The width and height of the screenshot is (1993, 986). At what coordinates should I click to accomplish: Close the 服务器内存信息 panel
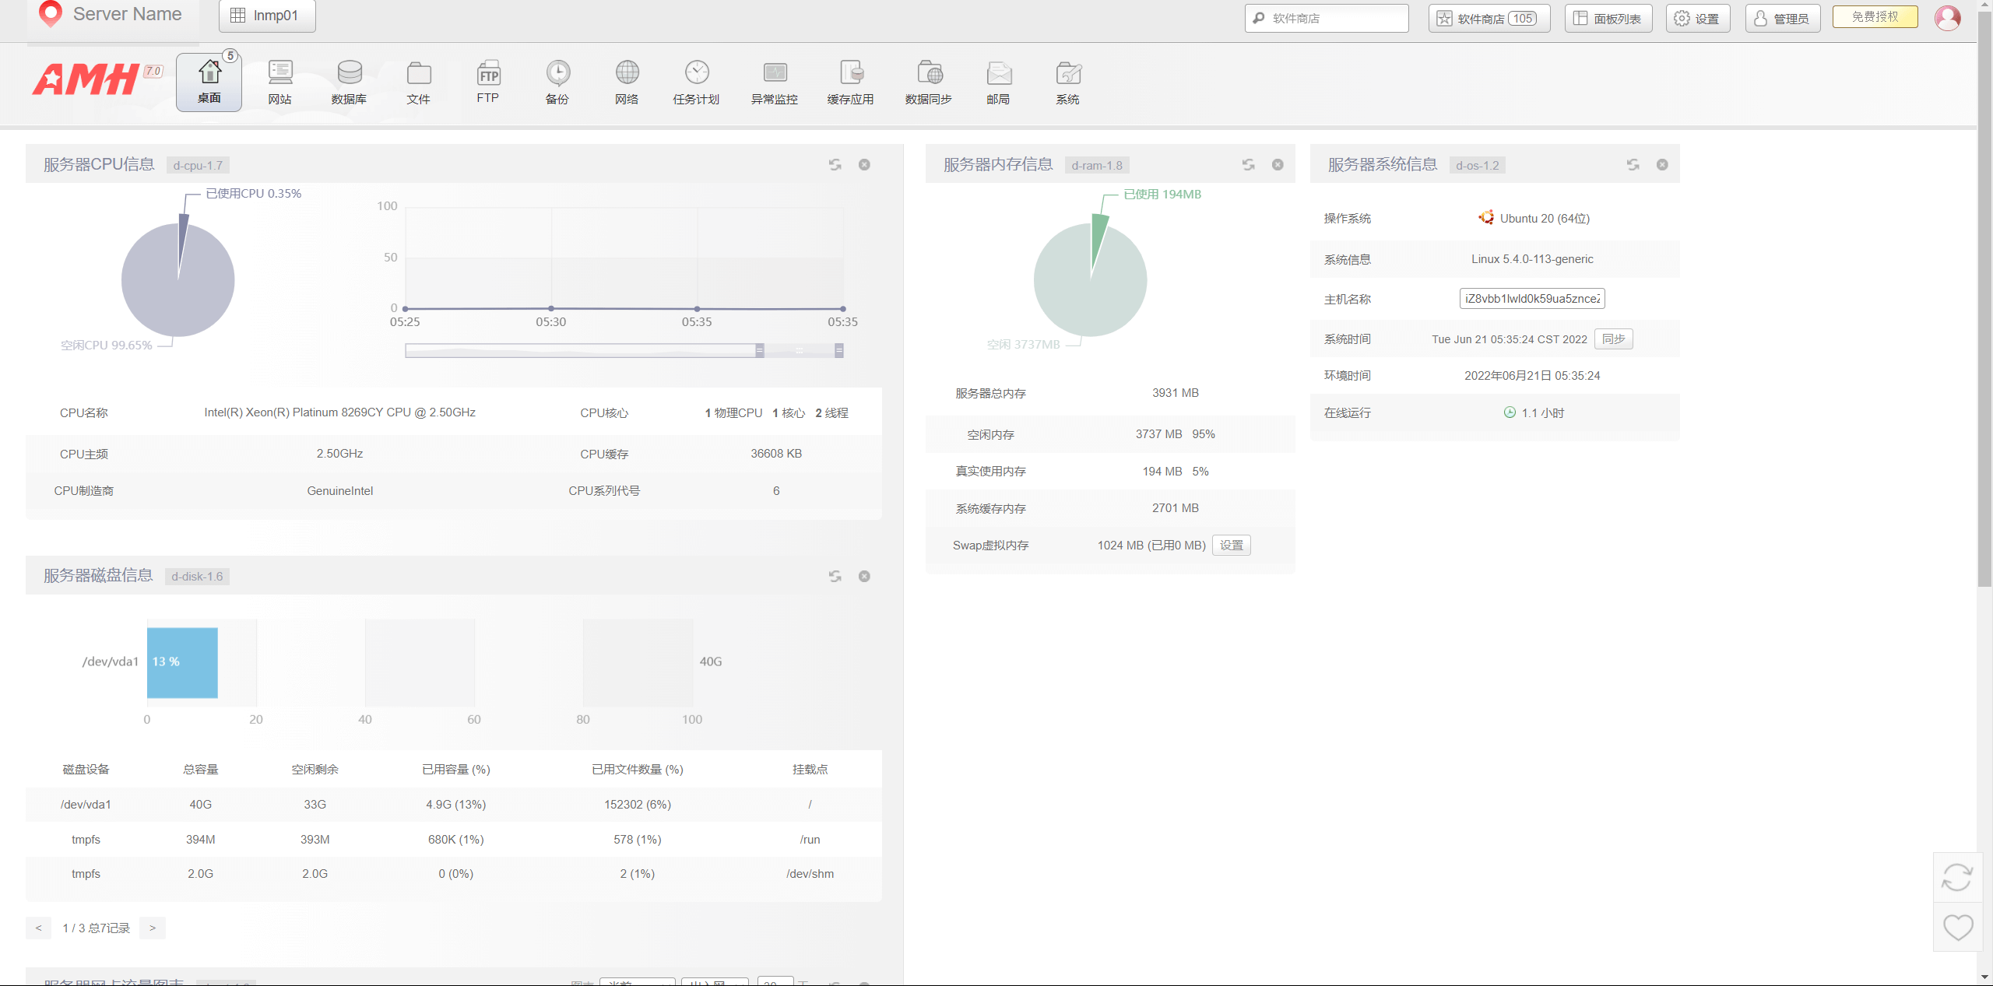click(1278, 165)
